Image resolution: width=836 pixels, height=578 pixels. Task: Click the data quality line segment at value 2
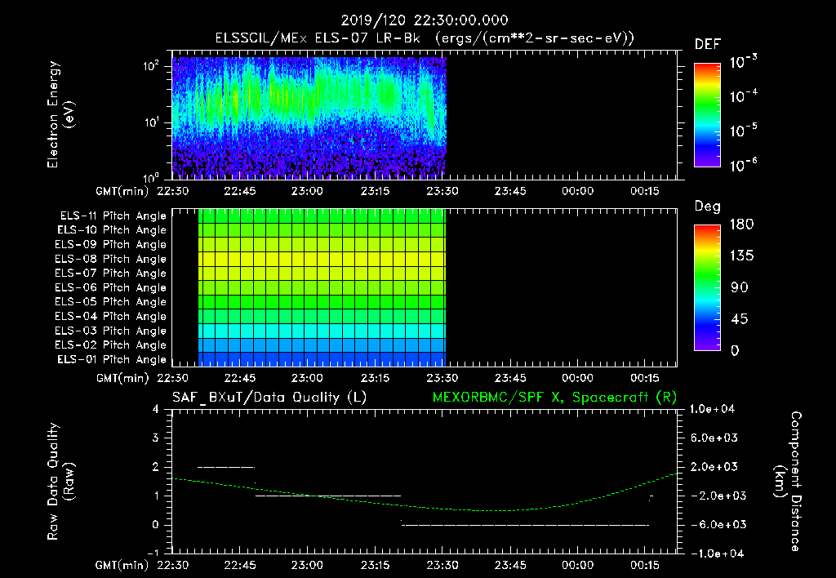(x=226, y=467)
